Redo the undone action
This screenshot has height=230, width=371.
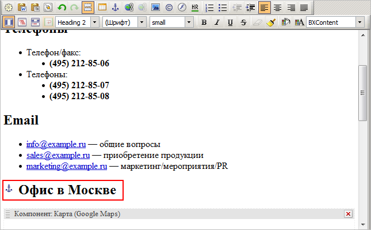point(75,7)
